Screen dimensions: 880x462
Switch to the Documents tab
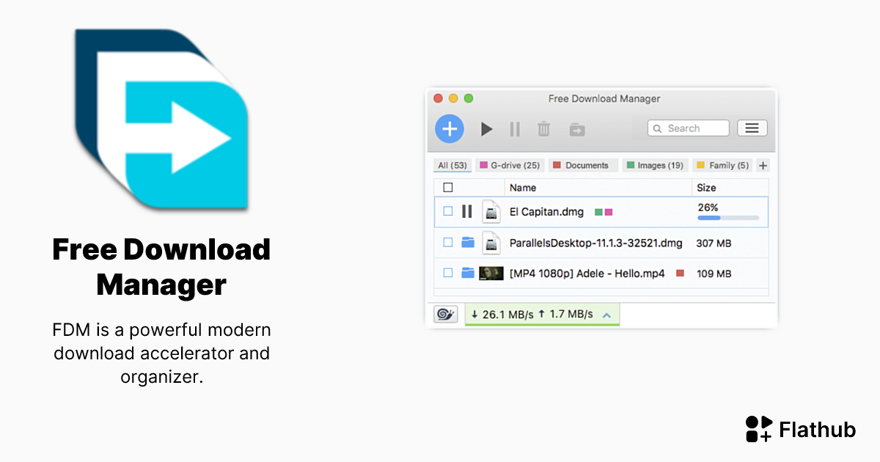click(583, 165)
